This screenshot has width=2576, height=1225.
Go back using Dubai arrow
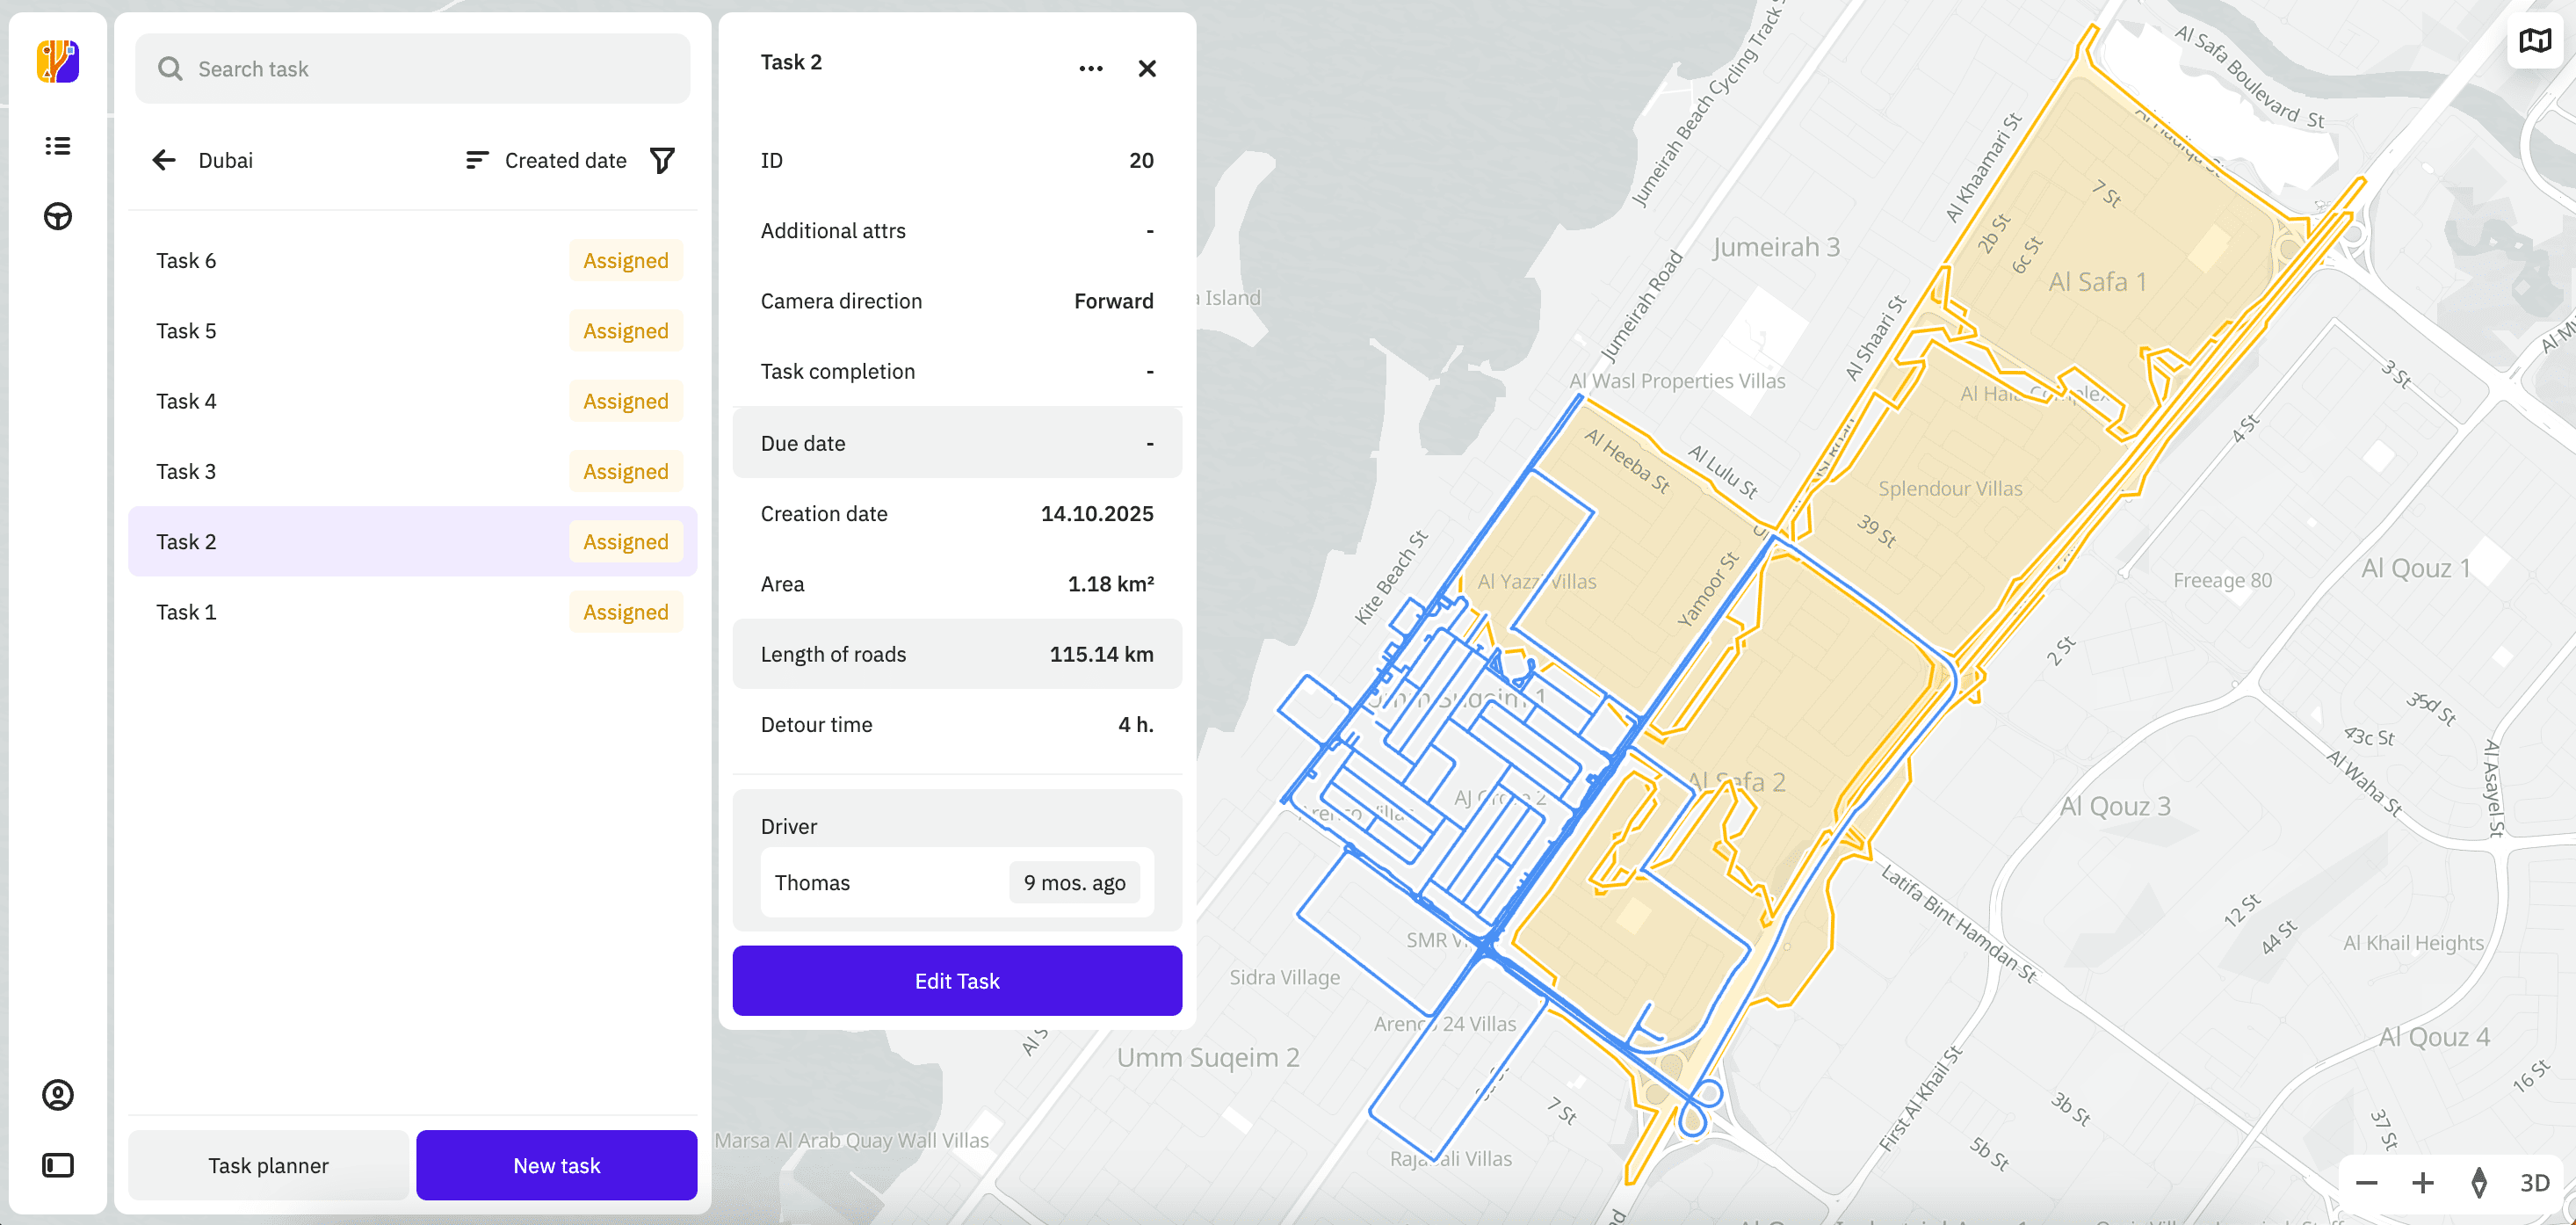164,161
